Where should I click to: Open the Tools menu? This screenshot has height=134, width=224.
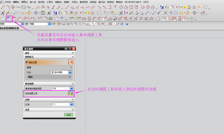point(50,2)
